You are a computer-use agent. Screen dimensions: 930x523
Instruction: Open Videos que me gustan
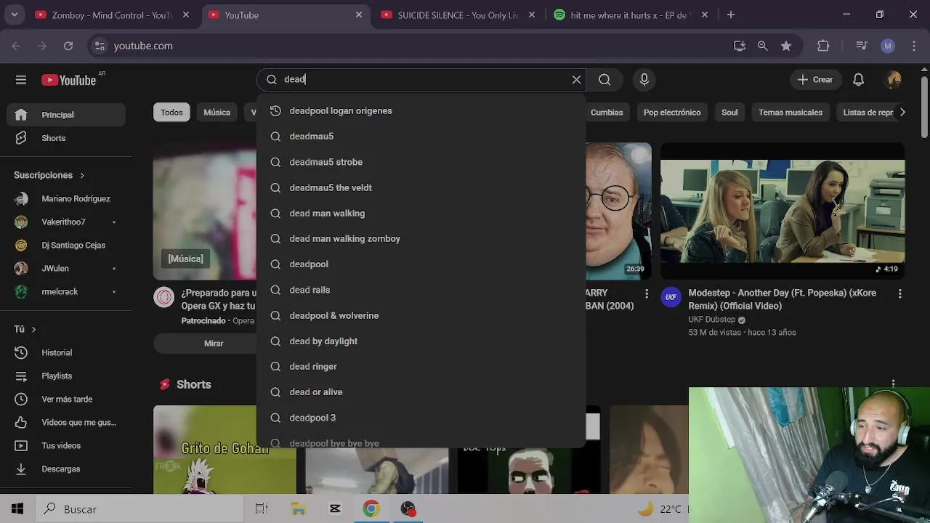(66, 422)
